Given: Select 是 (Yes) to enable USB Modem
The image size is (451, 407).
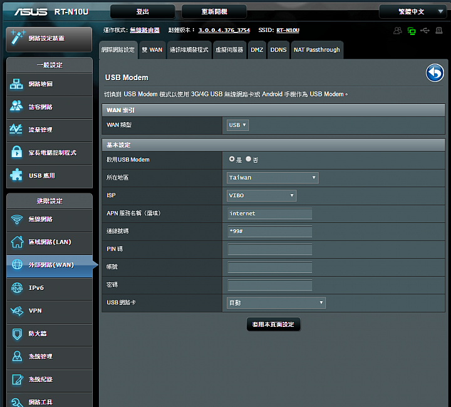Looking at the screenshot, I should point(232,159).
